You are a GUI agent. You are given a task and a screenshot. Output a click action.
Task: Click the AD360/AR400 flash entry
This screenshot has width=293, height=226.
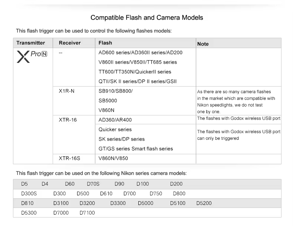click(115, 120)
